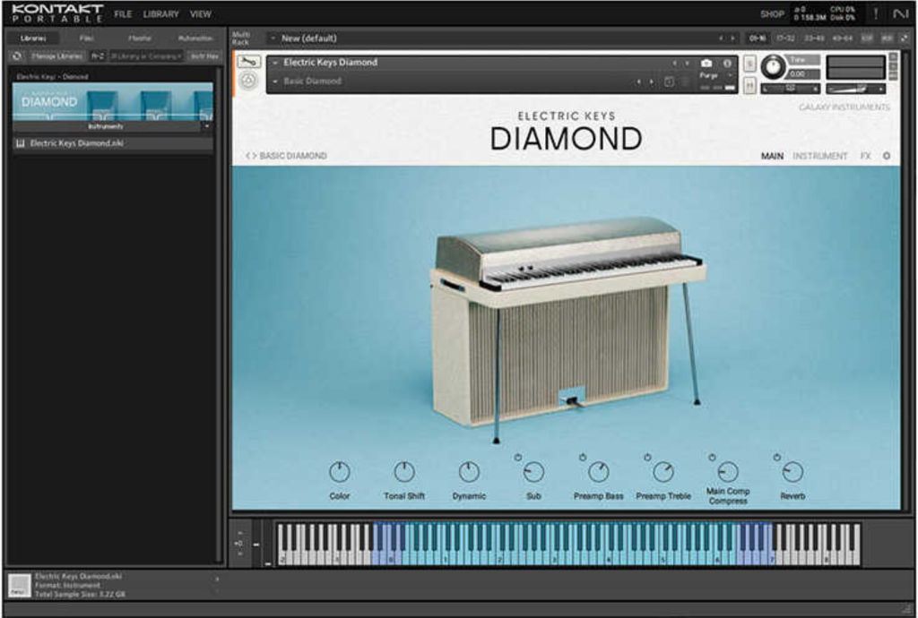Viewport: 918px width, 618px height.
Task: Click the Native Instruments logo
Action: (x=900, y=13)
